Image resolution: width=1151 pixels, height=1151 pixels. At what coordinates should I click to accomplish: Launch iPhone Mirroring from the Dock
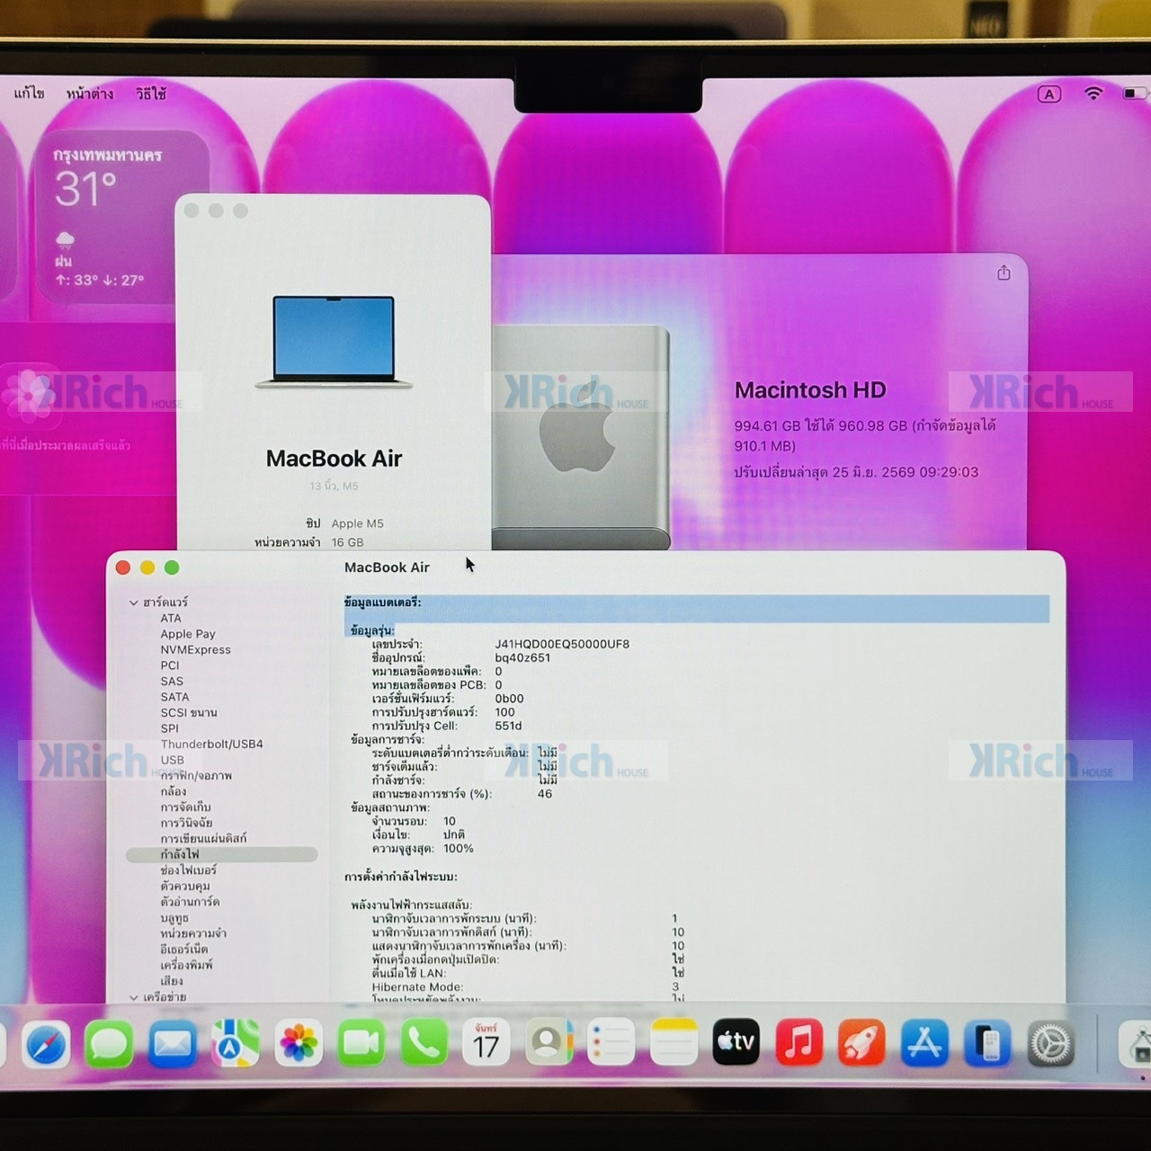[987, 1044]
